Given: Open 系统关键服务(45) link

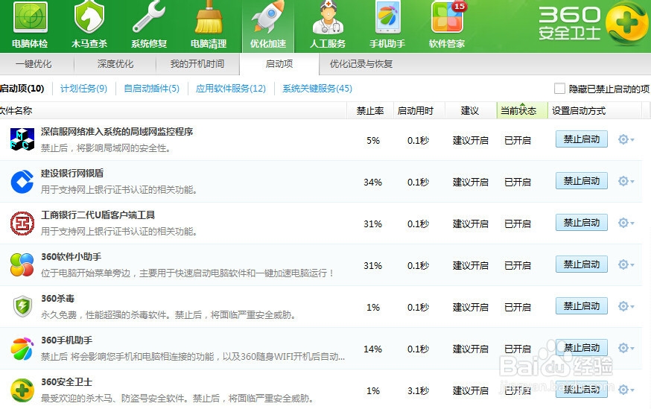Looking at the screenshot, I should point(317,89).
